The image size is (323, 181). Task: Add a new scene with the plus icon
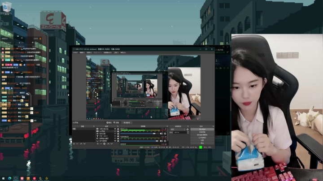[x=74, y=144]
